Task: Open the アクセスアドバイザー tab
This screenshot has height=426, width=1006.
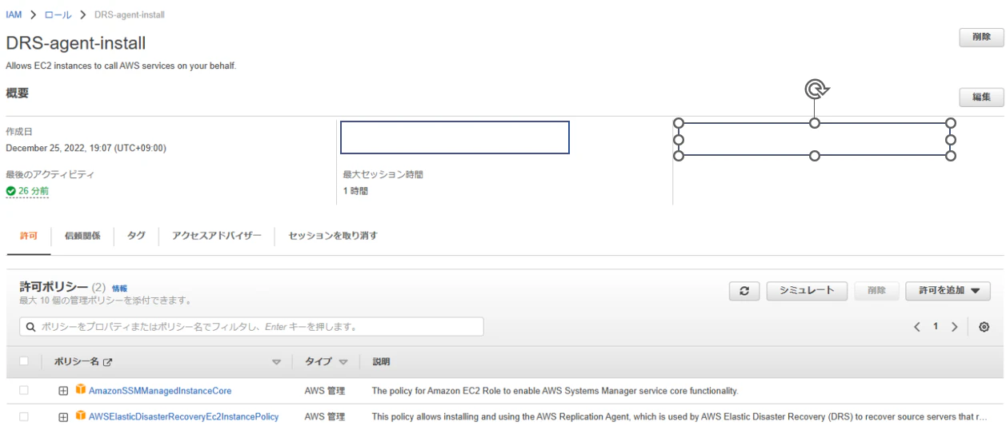Action: (x=217, y=236)
